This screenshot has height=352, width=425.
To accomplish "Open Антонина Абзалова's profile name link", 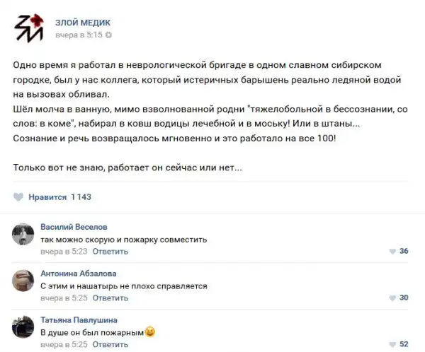I will coord(79,273).
